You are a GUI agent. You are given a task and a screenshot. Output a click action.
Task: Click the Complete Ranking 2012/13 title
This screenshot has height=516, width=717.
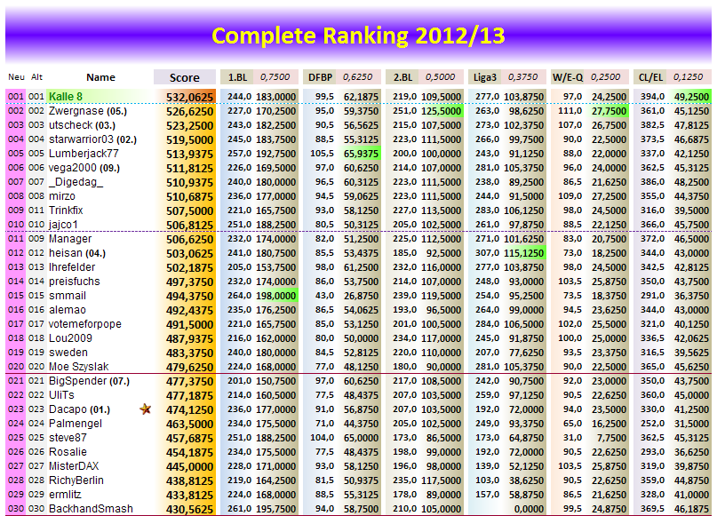358,36
